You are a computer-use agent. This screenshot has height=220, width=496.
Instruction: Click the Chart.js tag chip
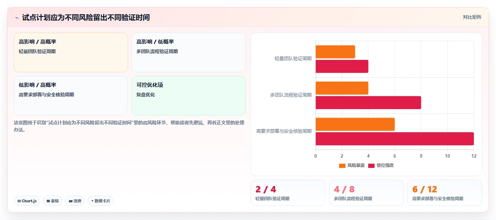pyautogui.click(x=27, y=201)
